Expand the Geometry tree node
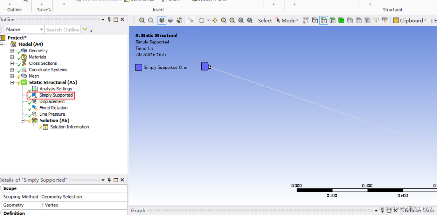The height and width of the screenshot is (215, 437). coord(12,51)
